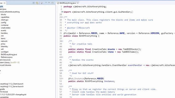Click the @Mod annotation on line 35
Screen dimensions: 175x98
(x=66, y=33)
